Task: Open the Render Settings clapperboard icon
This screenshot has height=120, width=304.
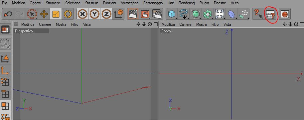Action: 157,14
